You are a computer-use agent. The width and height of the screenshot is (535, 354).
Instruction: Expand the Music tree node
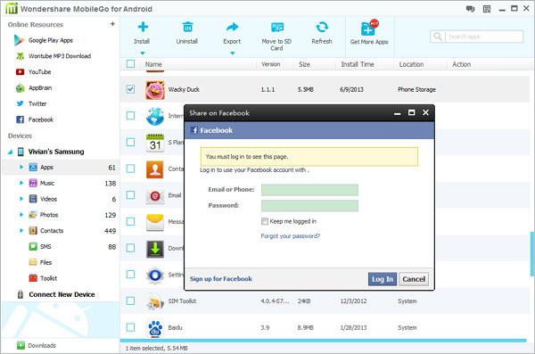21,183
